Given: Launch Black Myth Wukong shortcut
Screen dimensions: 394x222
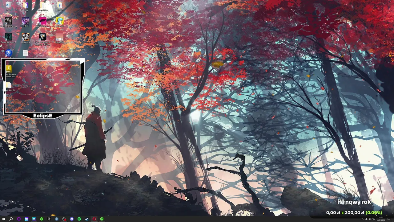Looking at the screenshot, I should pos(8,22).
